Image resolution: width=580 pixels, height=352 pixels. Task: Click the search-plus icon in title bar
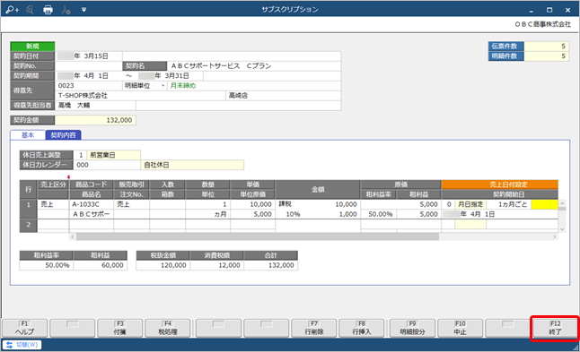12,10
